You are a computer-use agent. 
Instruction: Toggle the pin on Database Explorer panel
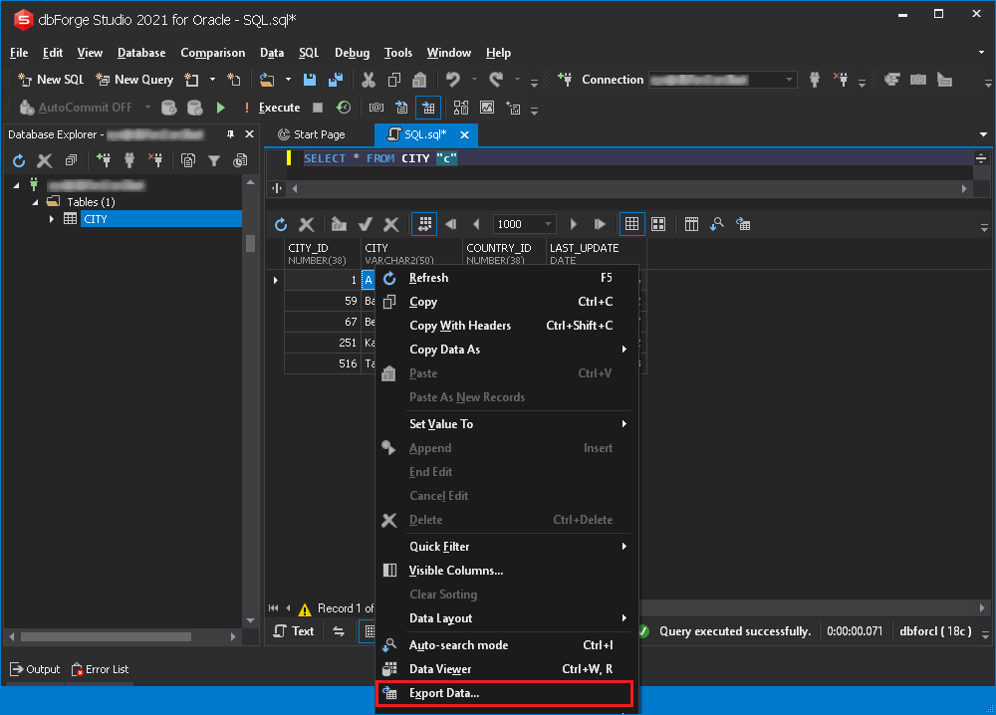coord(231,133)
